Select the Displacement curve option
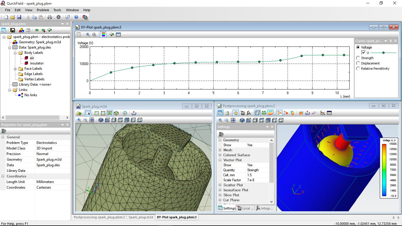 [x=358, y=63]
